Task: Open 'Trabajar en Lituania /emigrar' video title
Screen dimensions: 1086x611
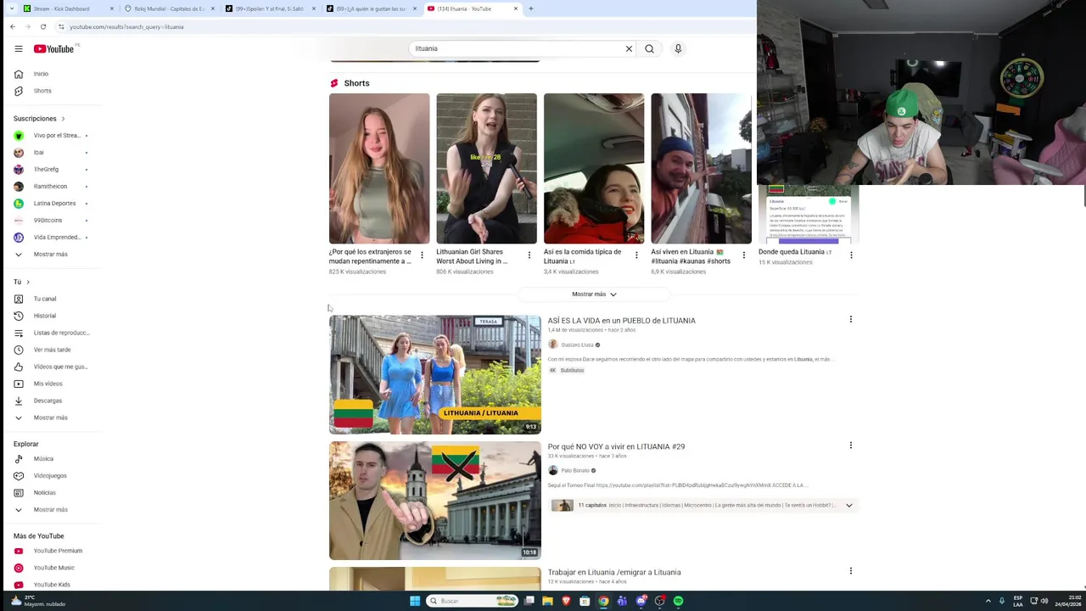Action: 614,572
